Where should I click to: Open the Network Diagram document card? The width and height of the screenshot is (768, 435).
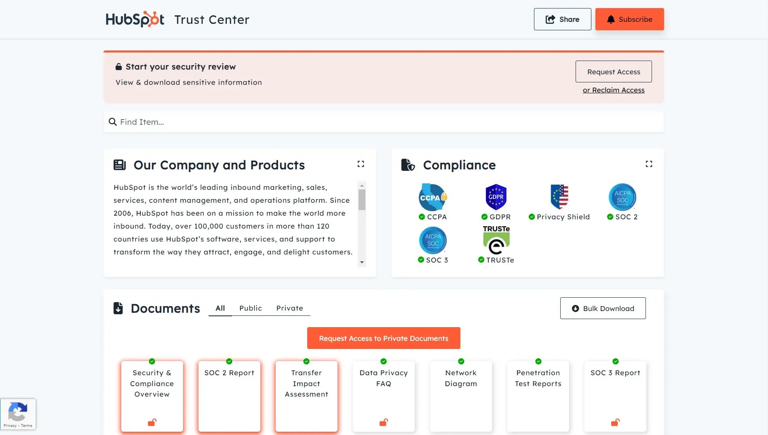click(x=461, y=396)
